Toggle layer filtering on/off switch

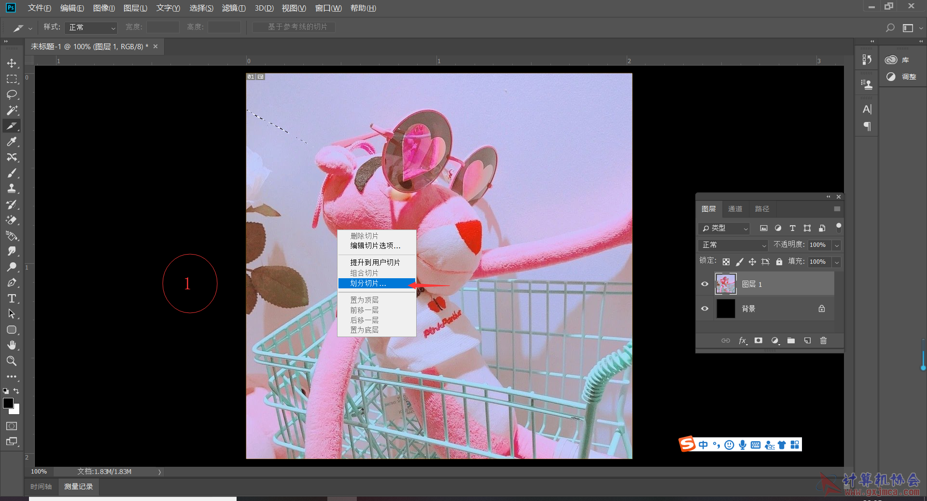coord(839,227)
